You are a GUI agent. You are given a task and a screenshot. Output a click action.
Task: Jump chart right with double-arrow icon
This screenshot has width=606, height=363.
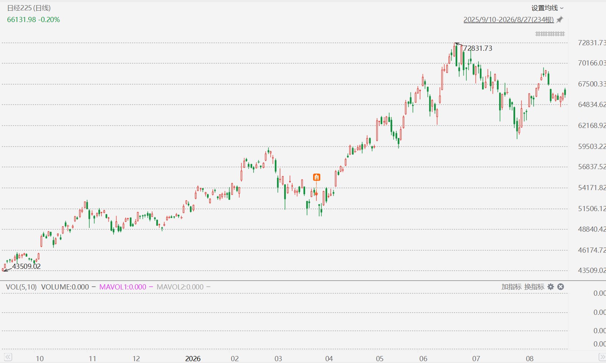(x=602, y=357)
